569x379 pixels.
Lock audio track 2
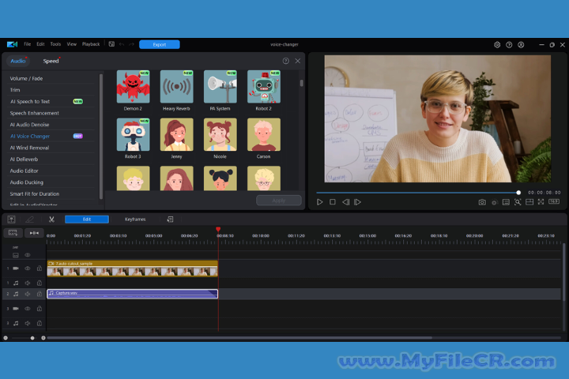40,295
